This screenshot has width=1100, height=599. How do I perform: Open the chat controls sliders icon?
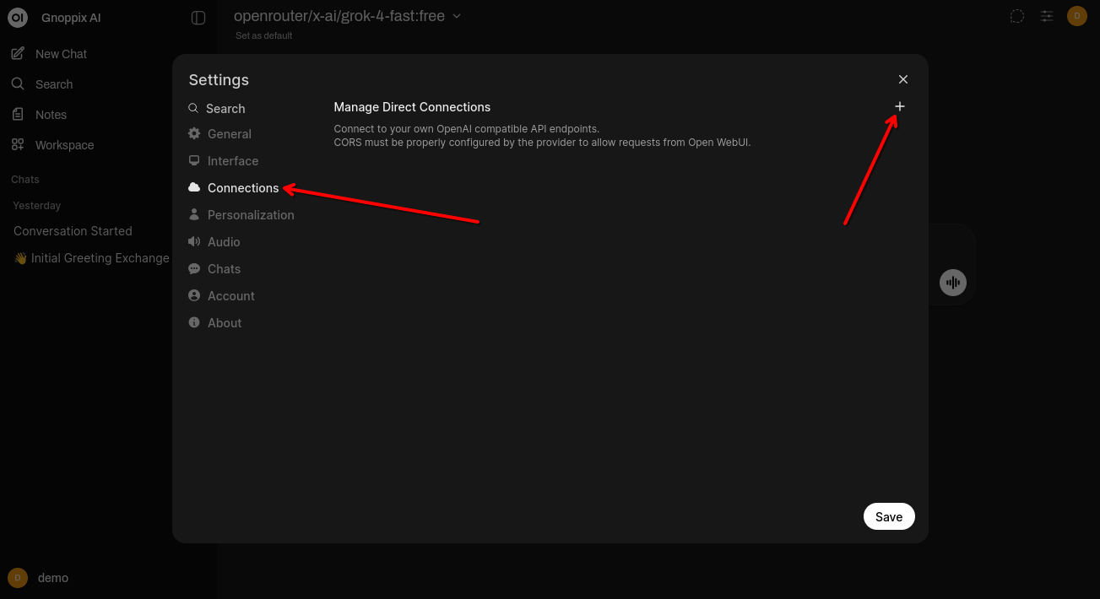tap(1047, 16)
